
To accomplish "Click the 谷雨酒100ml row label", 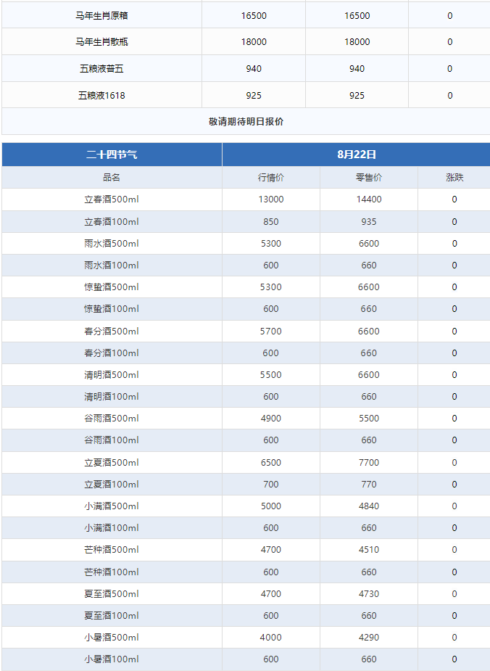I will [x=112, y=440].
